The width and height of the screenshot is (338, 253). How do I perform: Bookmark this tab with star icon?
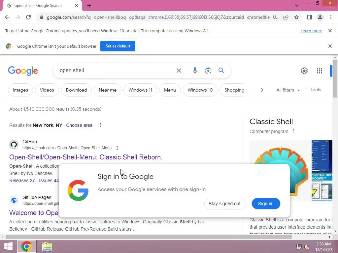(x=296, y=17)
